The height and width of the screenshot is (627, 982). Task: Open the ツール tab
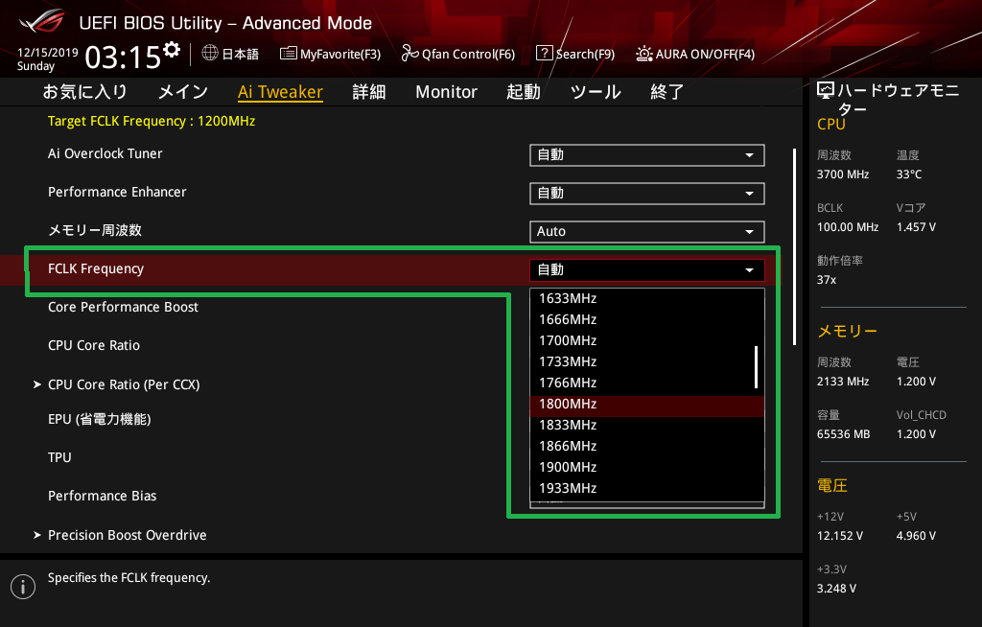595,92
